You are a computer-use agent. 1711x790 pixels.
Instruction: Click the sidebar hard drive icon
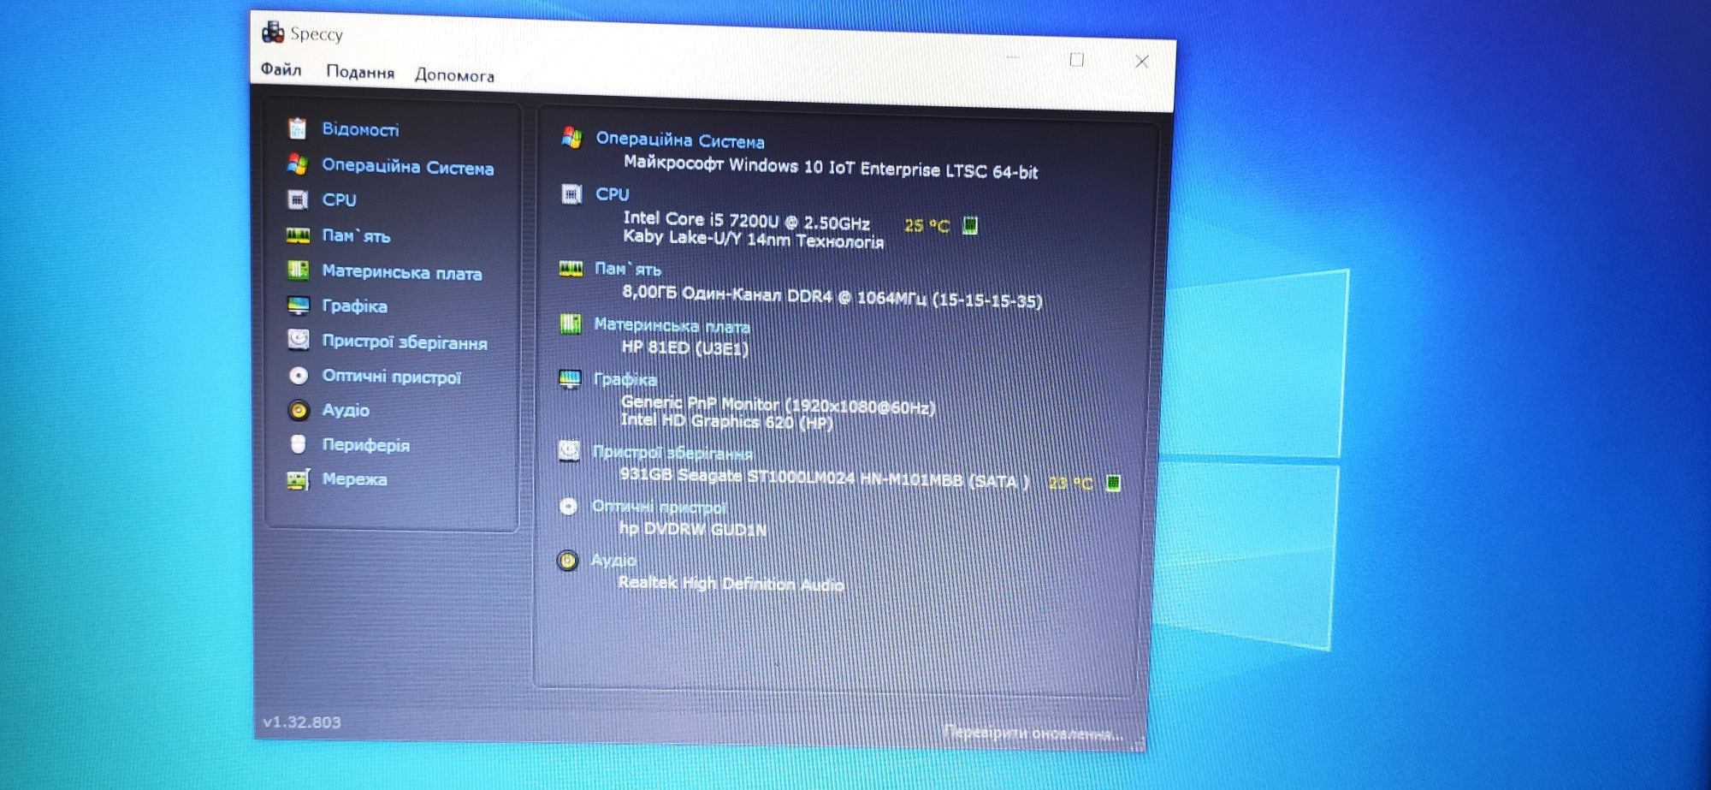(298, 340)
